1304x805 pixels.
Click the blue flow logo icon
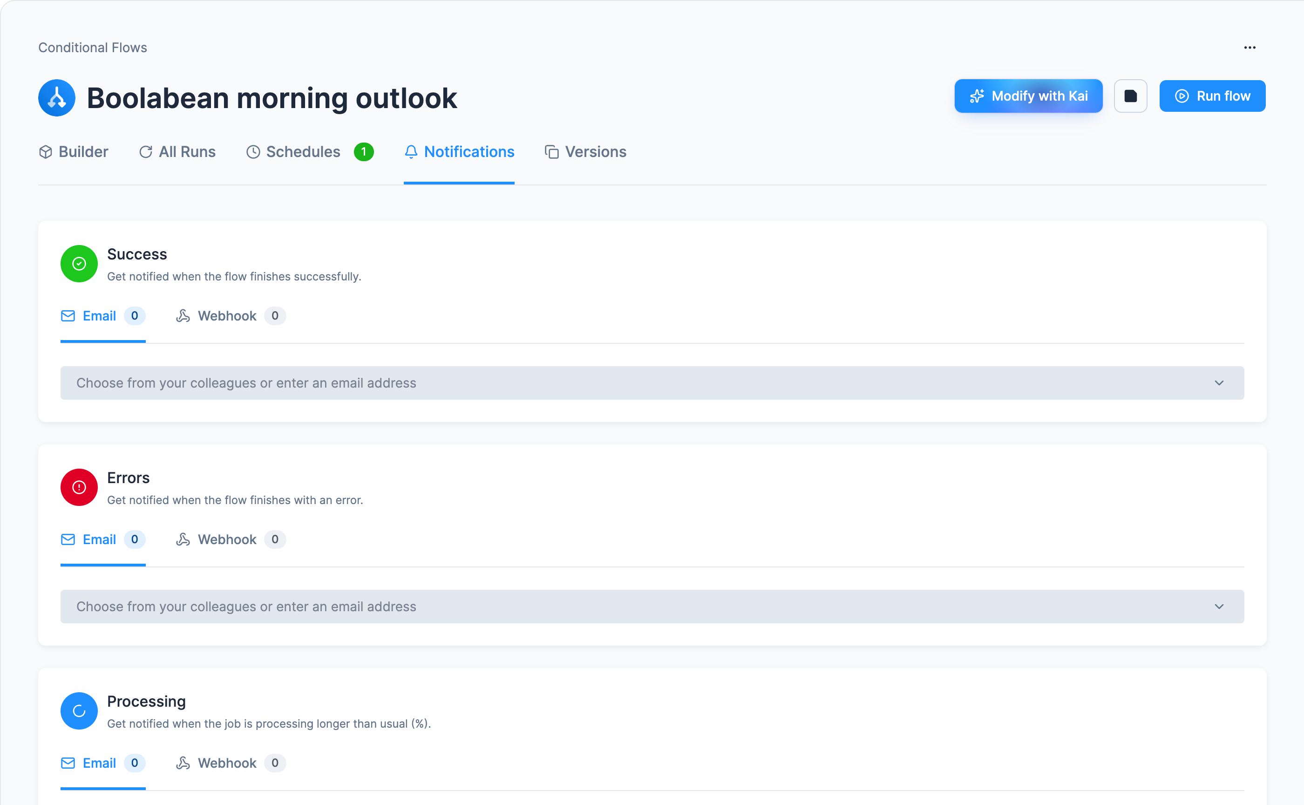coord(57,98)
